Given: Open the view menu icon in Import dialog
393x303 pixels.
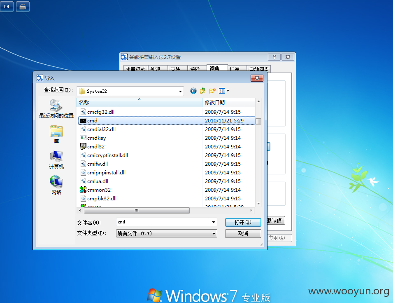Looking at the screenshot, I should (222, 91).
